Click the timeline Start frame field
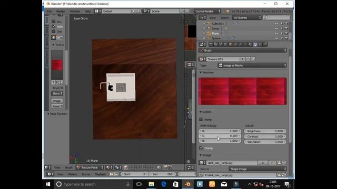 (x=134, y=174)
